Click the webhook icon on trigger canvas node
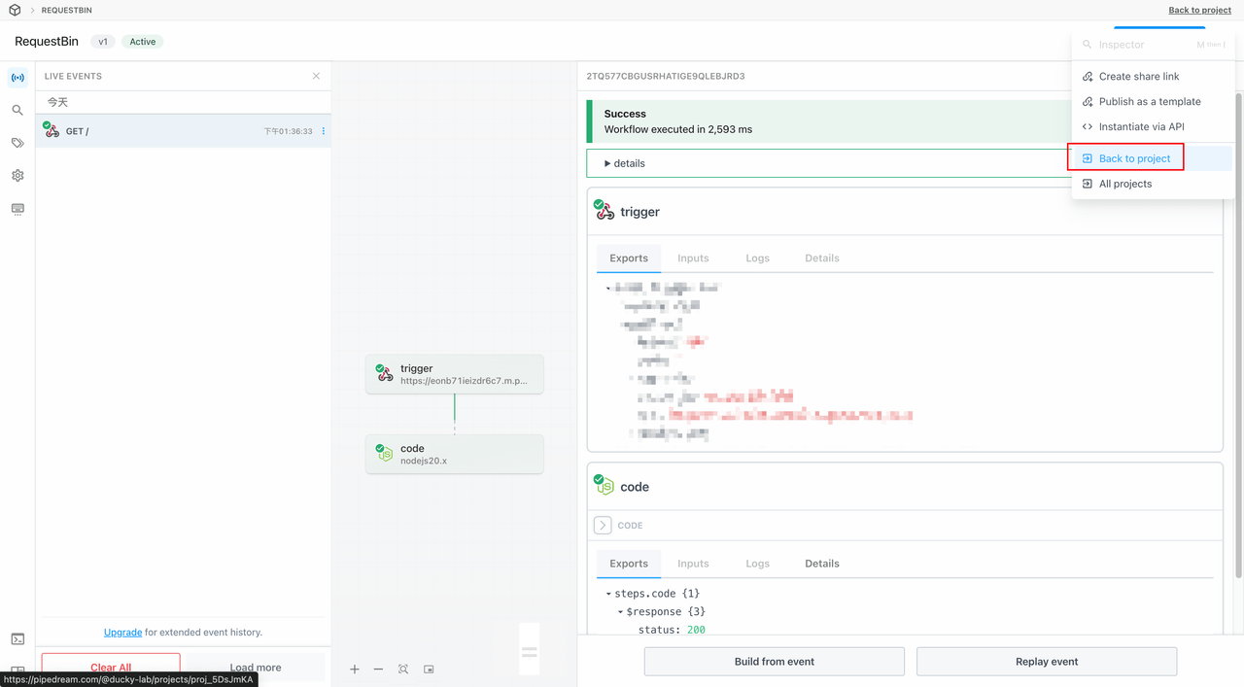 click(x=385, y=374)
